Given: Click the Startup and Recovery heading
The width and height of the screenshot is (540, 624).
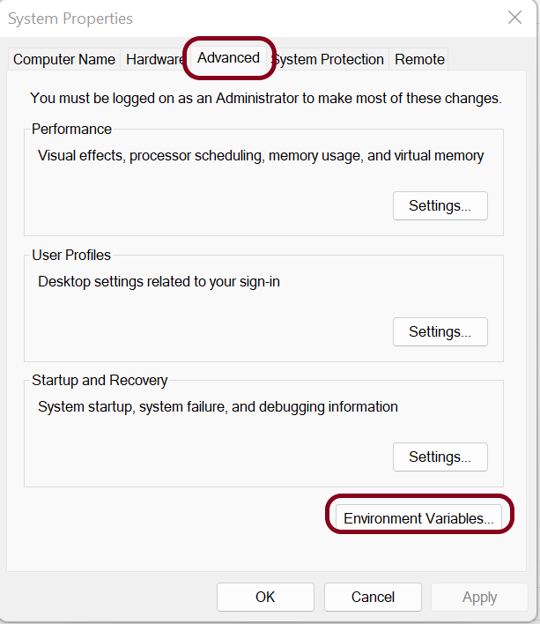Looking at the screenshot, I should coord(100,381).
